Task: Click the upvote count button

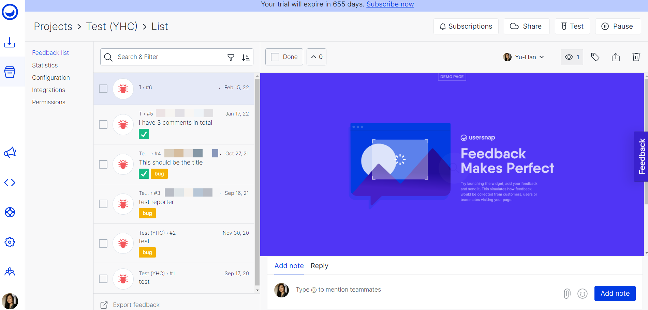Action: point(316,57)
